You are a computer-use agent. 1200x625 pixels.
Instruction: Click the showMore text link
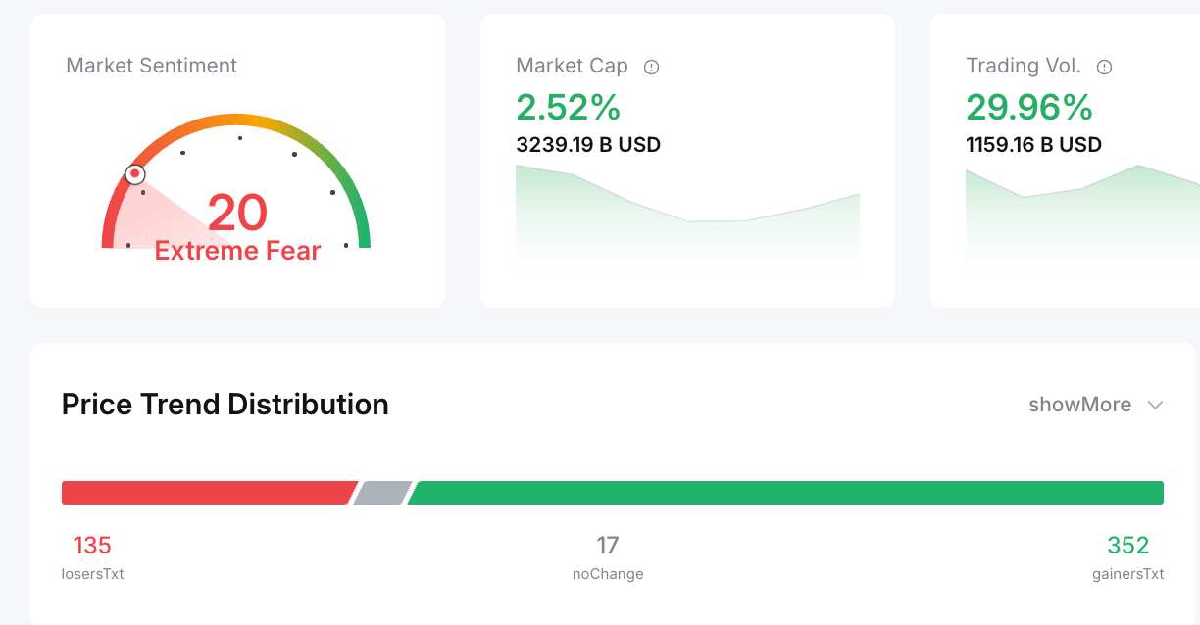[x=1079, y=405]
